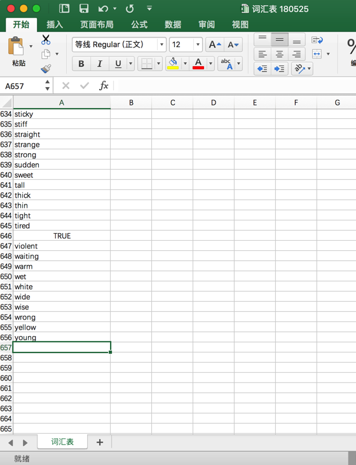Screen dimensions: 356x465
Task: Click the phonetic guide abc icon
Action: click(x=227, y=64)
